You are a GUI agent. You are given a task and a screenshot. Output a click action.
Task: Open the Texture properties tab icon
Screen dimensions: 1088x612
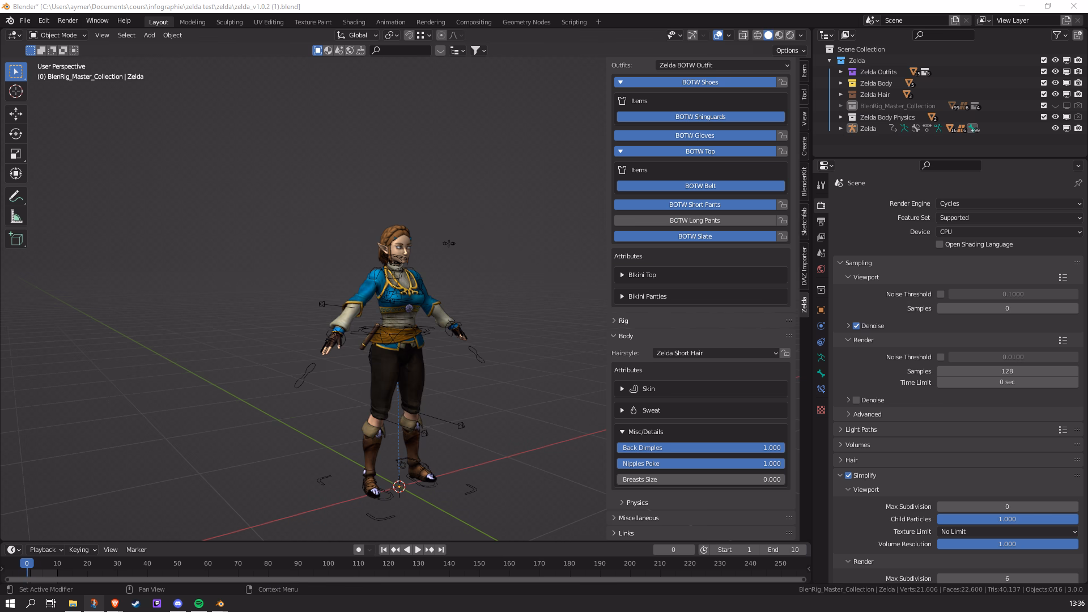821,409
